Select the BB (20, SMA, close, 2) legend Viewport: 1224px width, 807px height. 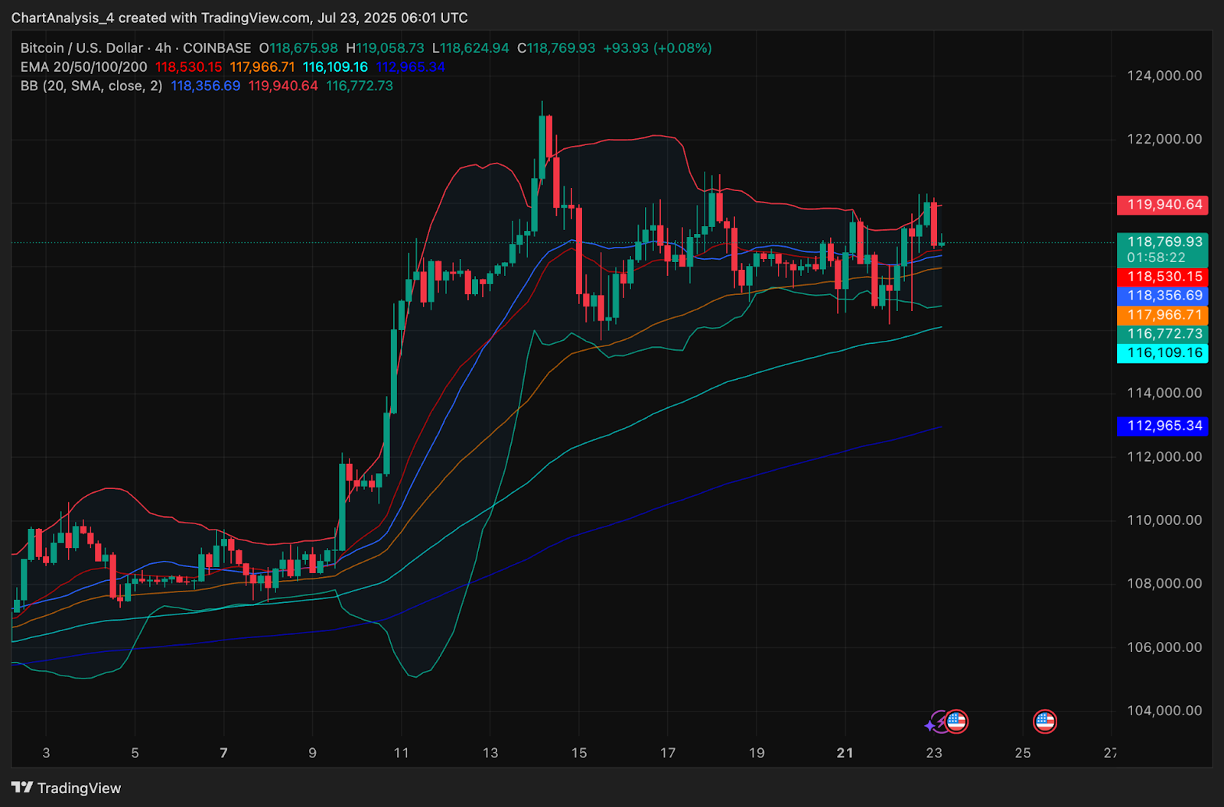click(x=92, y=86)
